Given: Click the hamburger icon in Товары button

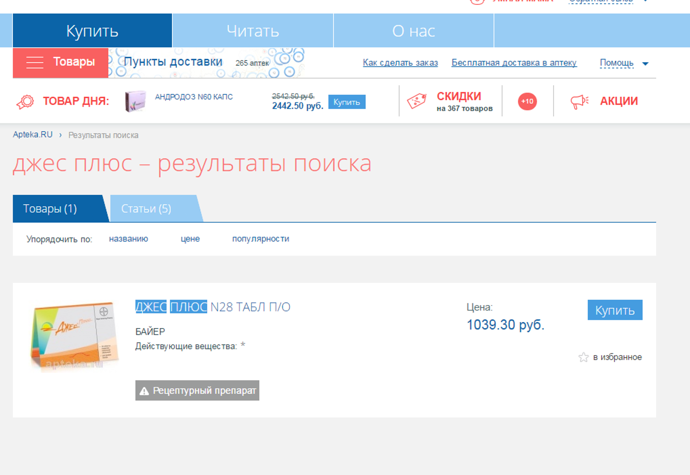Looking at the screenshot, I should [x=35, y=62].
